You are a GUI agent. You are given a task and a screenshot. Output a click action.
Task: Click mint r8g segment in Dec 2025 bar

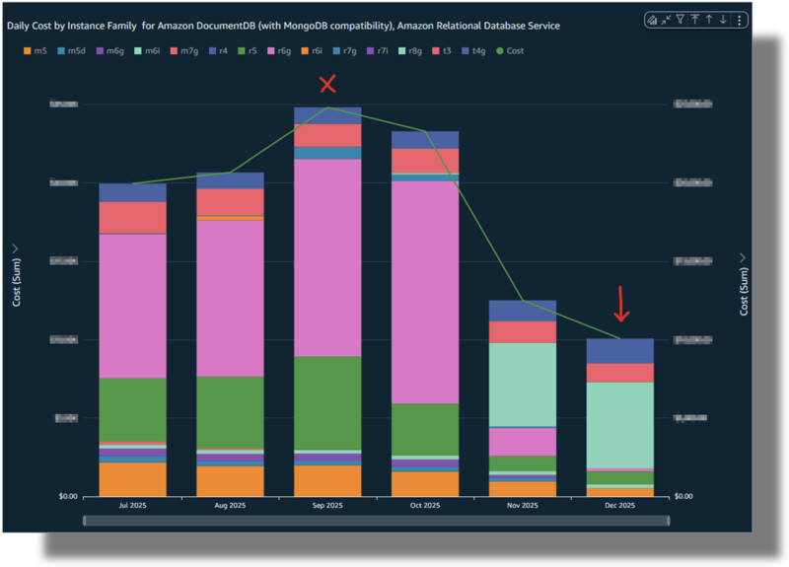(620, 426)
